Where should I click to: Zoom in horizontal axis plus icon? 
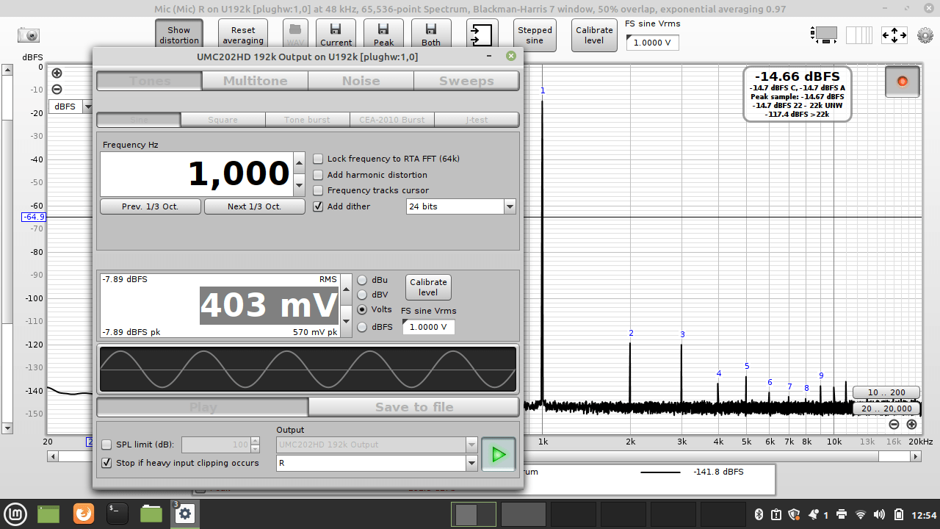[x=911, y=424]
